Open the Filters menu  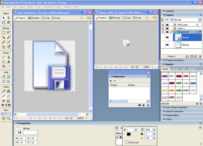point(59,7)
